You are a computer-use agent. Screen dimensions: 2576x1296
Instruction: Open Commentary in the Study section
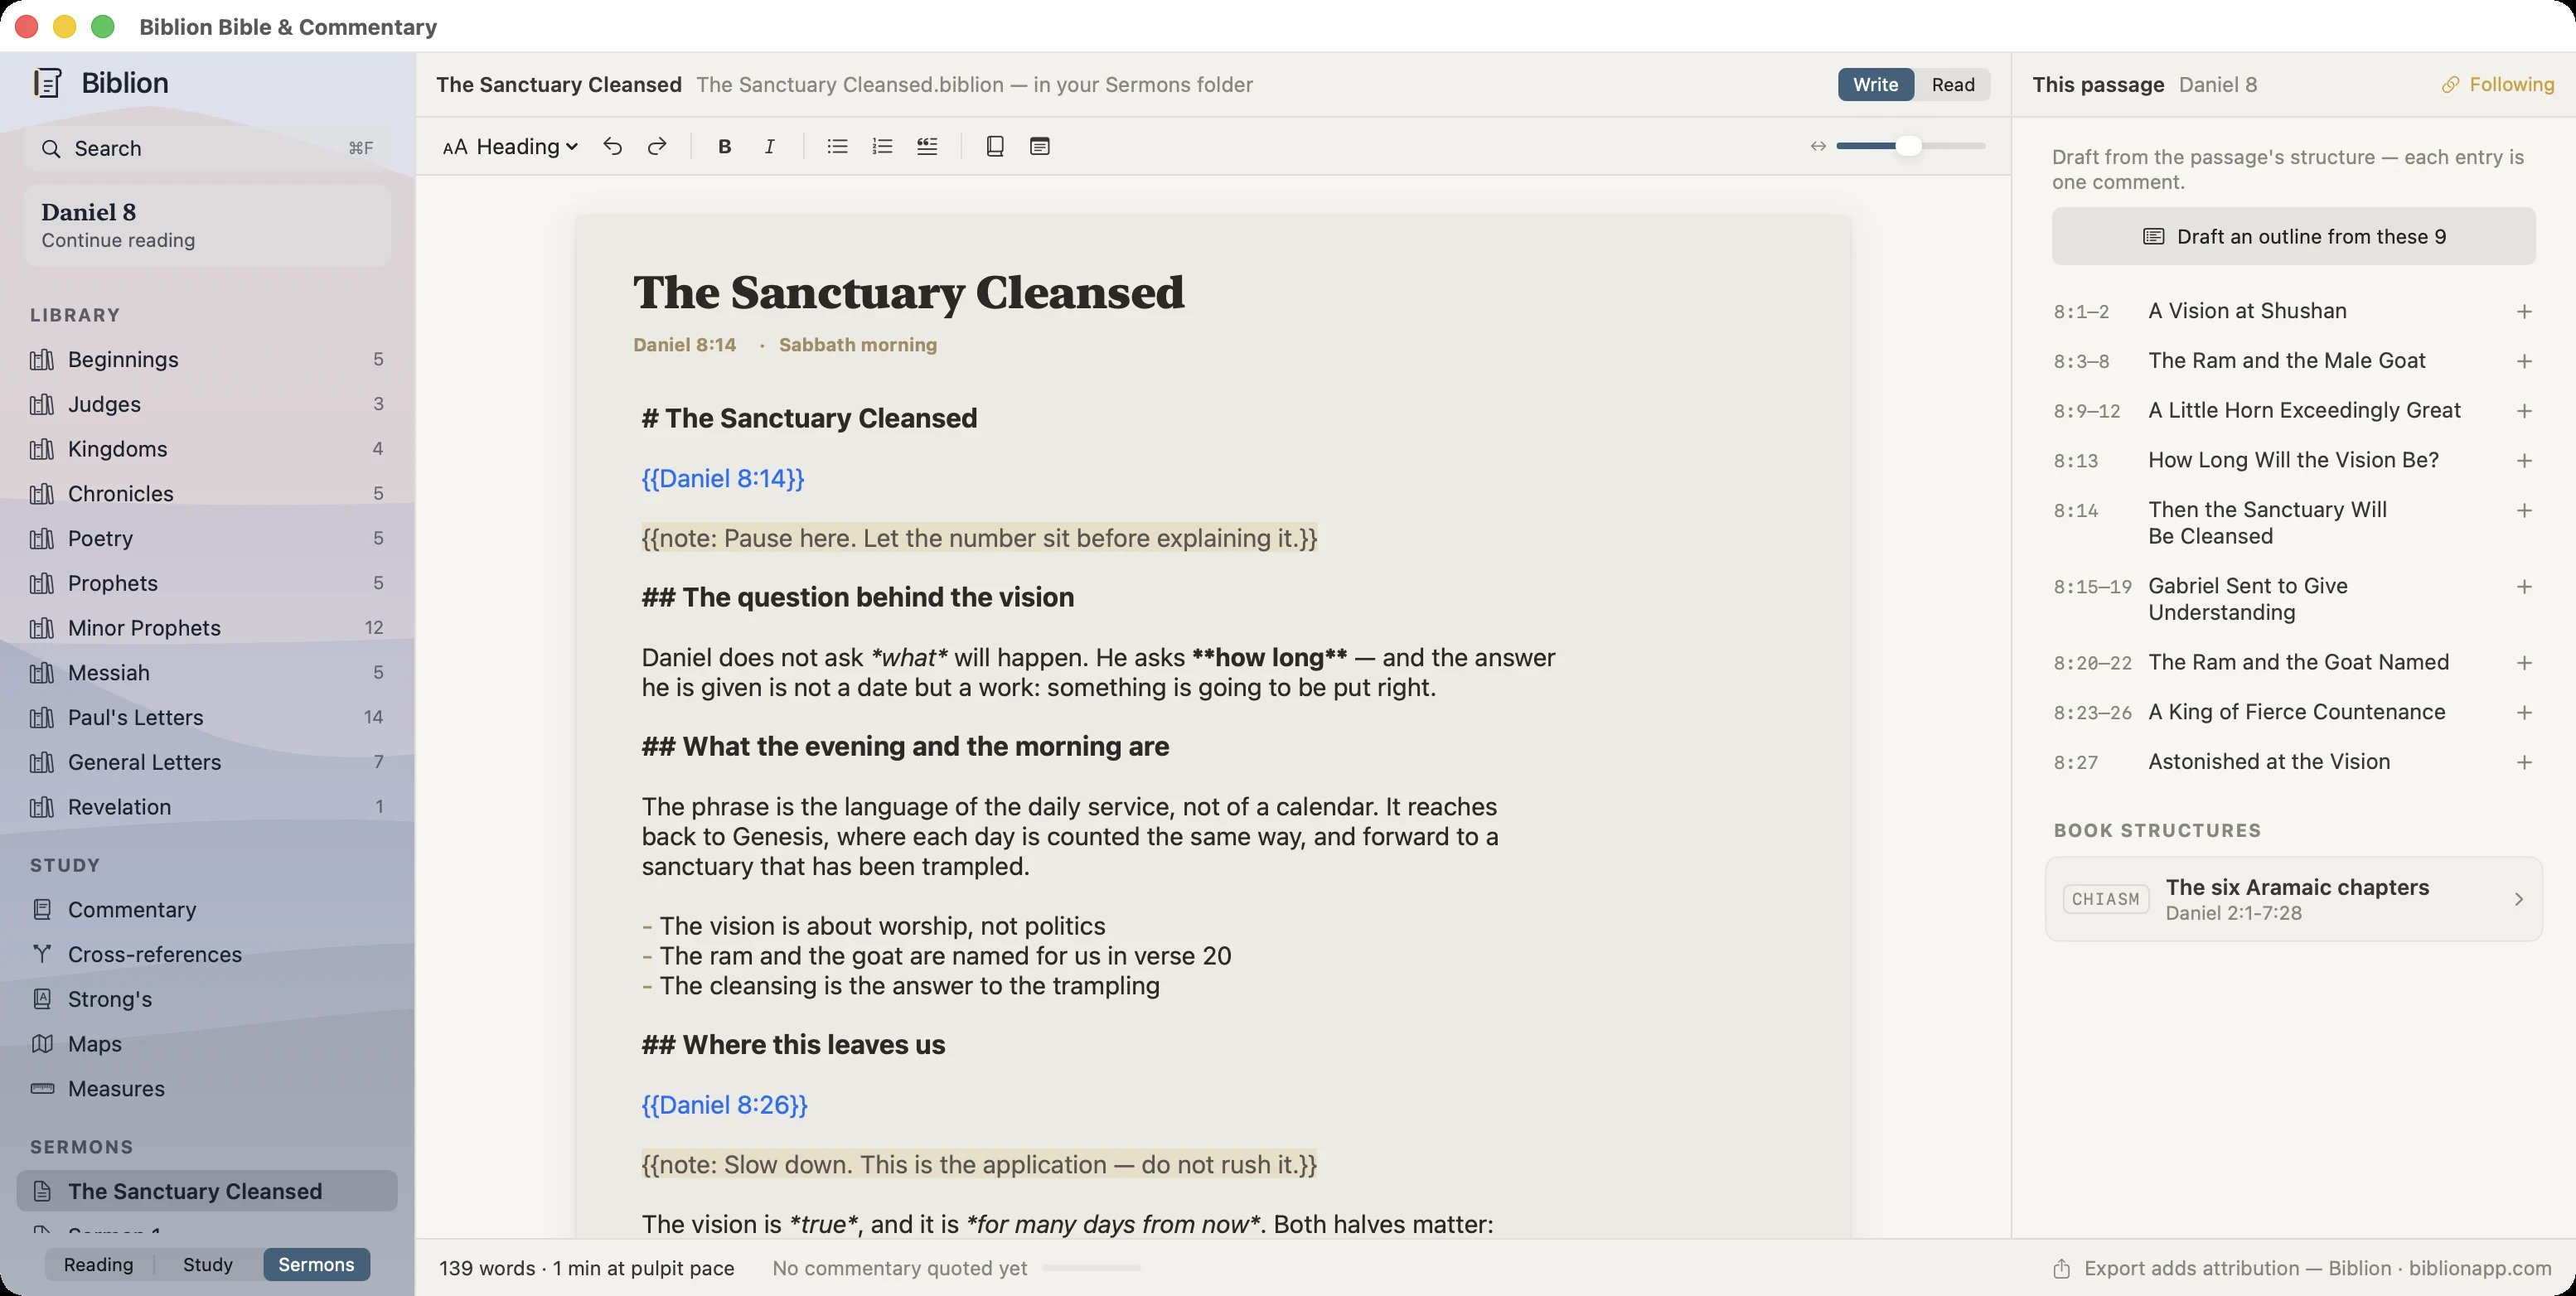click(x=207, y=910)
